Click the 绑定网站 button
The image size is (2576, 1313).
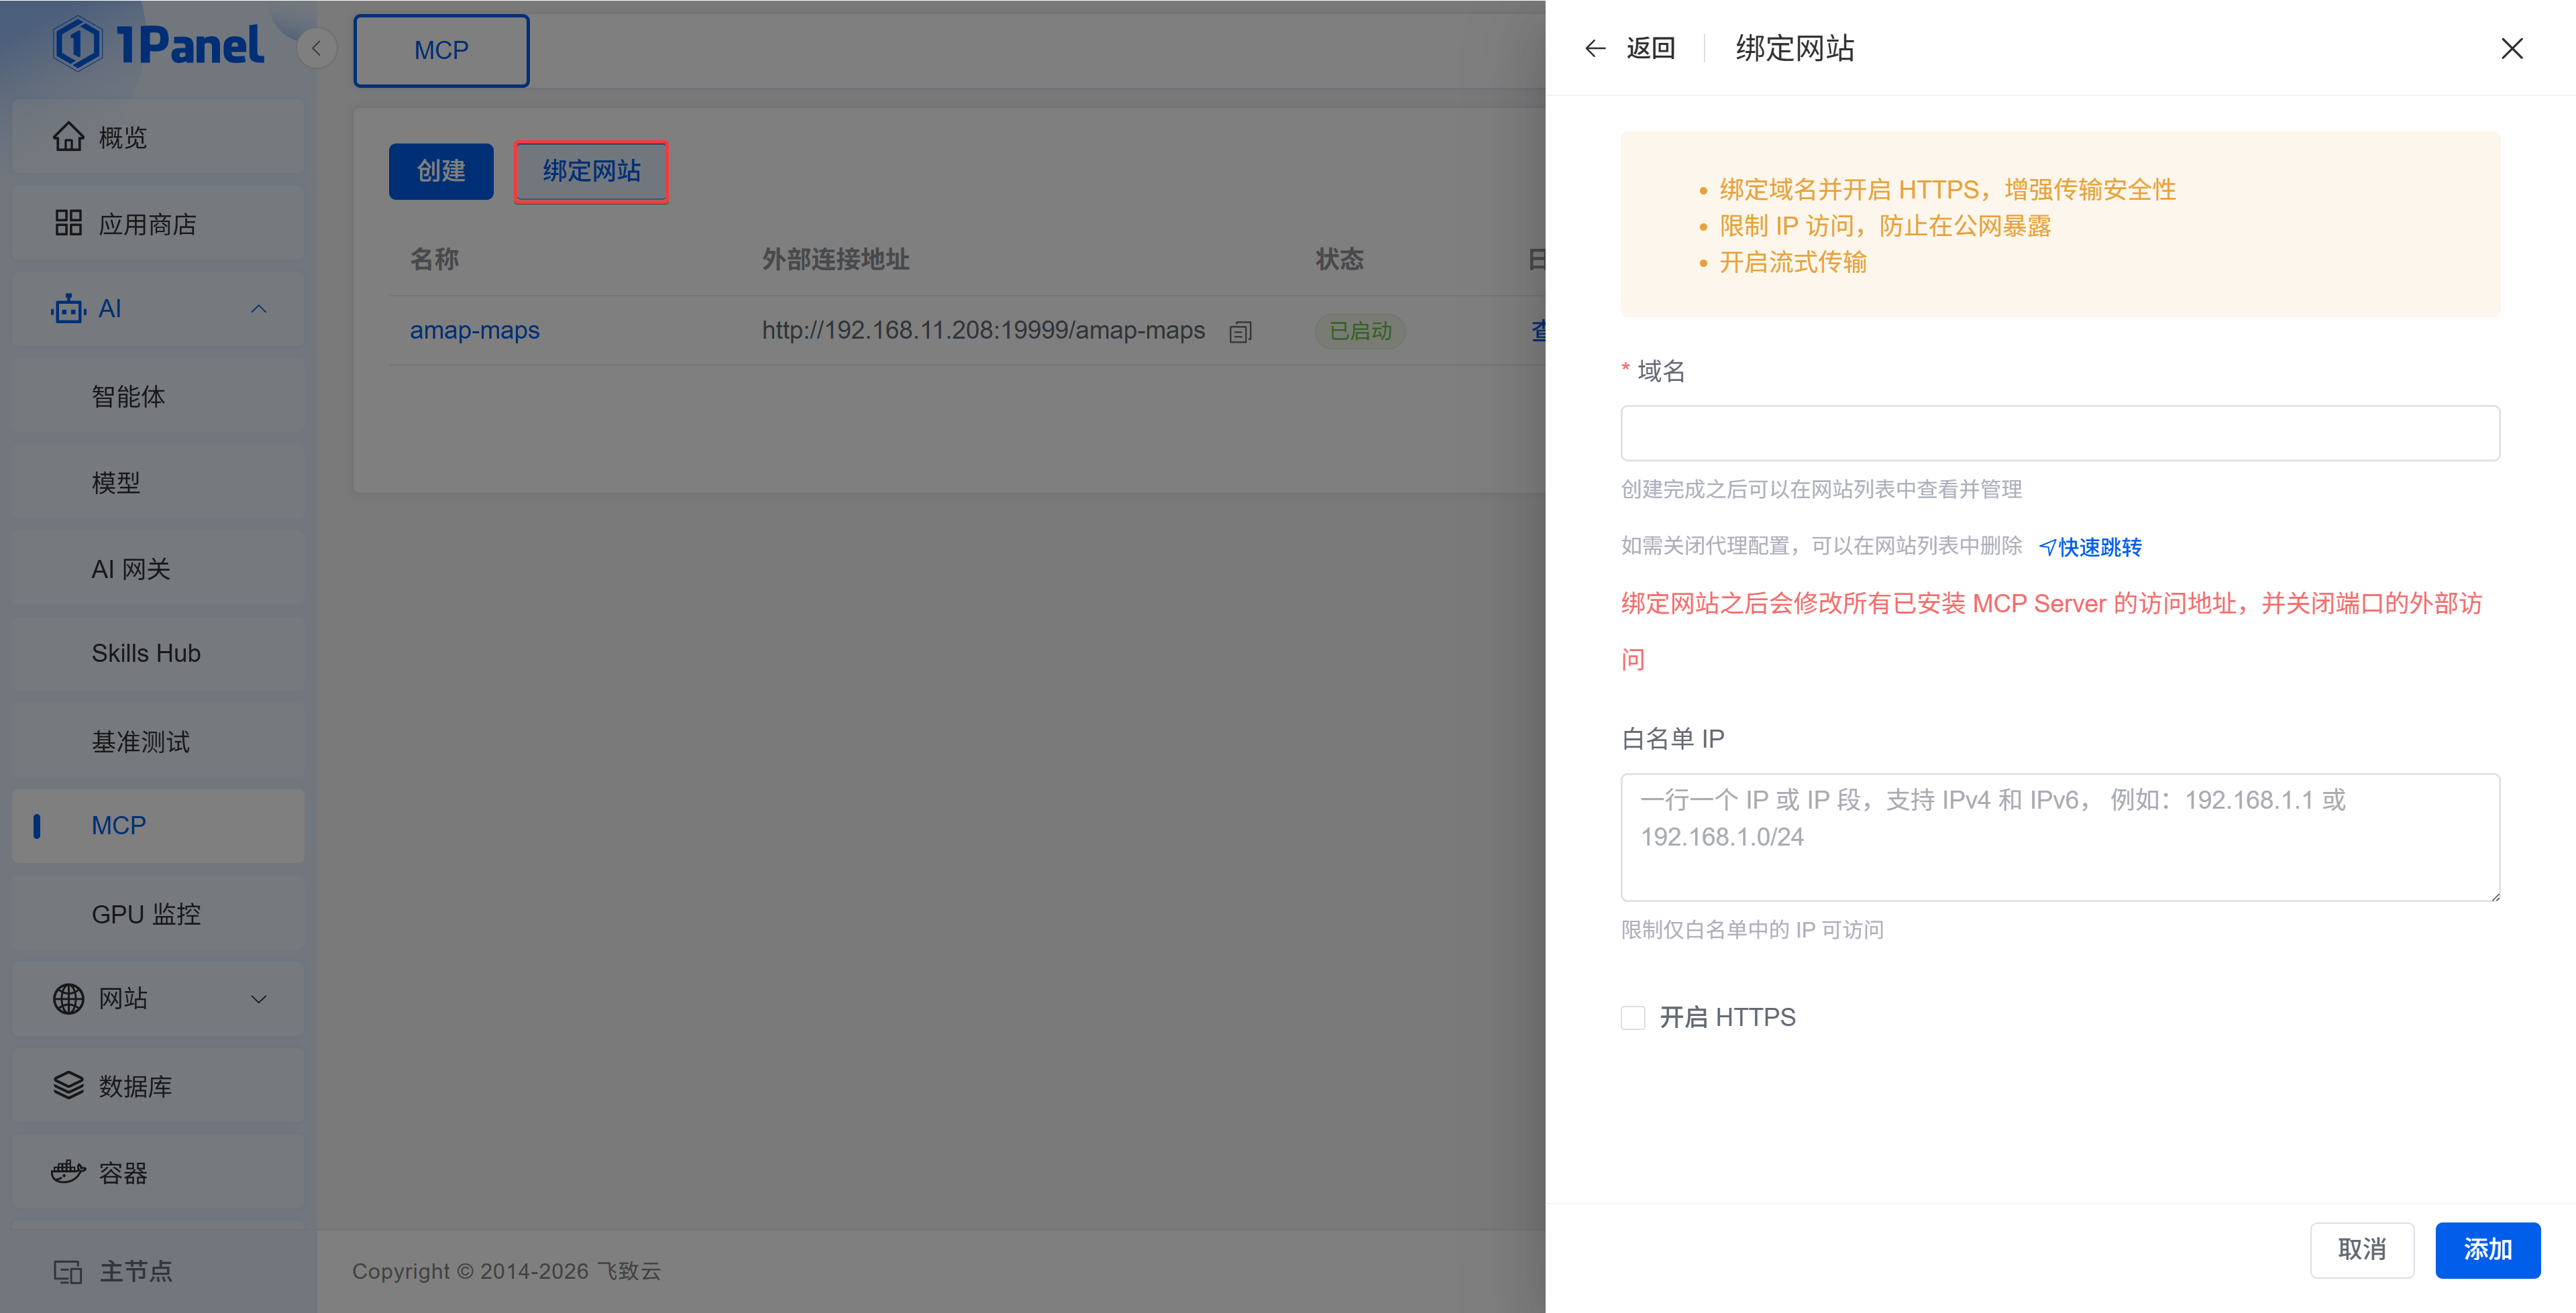tap(591, 171)
